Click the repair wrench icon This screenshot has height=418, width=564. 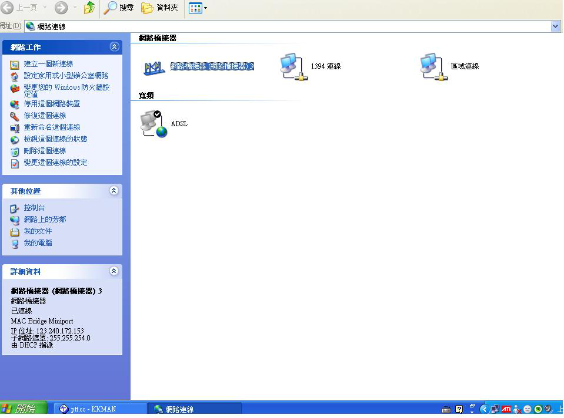(14, 116)
